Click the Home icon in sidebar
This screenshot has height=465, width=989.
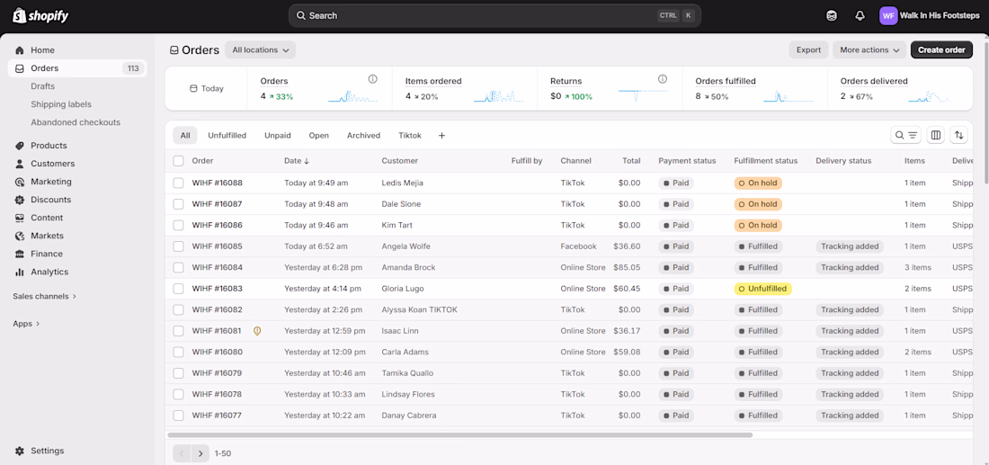pyautogui.click(x=20, y=49)
